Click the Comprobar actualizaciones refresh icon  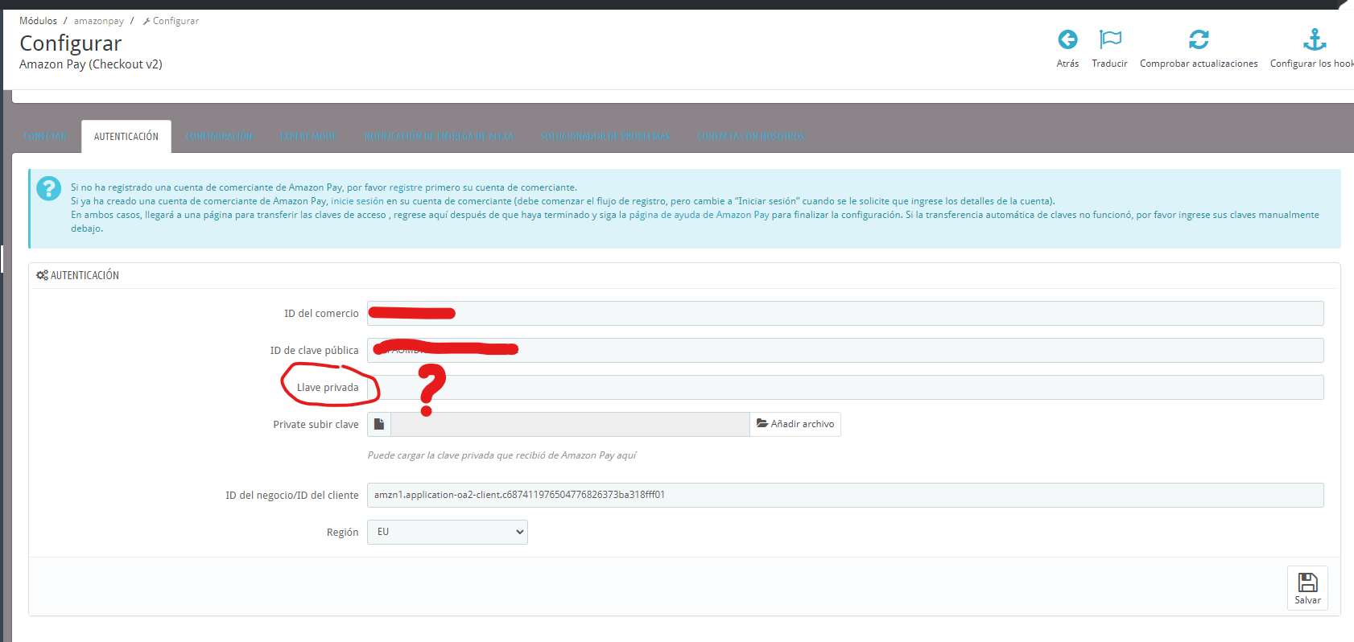1199,39
